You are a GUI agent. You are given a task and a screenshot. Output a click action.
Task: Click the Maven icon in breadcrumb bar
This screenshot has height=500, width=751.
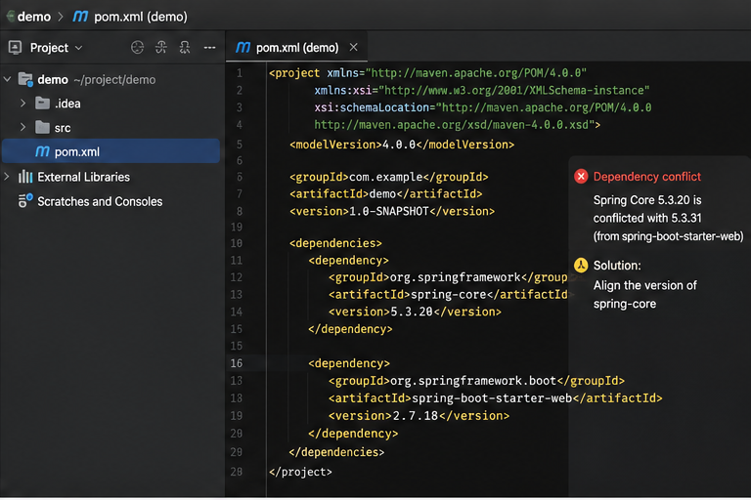coord(80,17)
